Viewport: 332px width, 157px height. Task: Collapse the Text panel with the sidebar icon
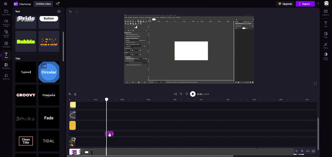(x=59, y=11)
